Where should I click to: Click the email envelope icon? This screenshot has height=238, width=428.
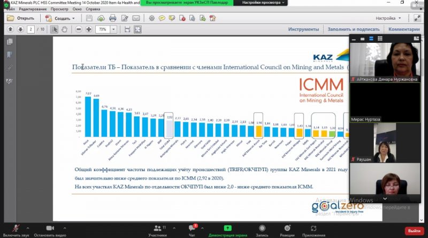pyautogui.click(x=136, y=18)
